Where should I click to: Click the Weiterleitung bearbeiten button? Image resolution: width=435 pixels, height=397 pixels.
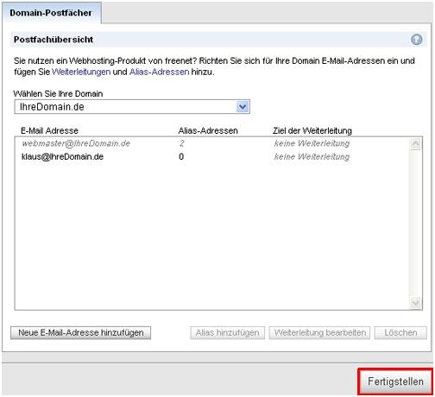pos(319,332)
